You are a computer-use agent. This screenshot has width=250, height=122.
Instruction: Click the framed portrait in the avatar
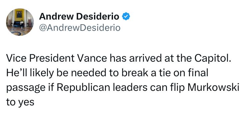coord(19,14)
